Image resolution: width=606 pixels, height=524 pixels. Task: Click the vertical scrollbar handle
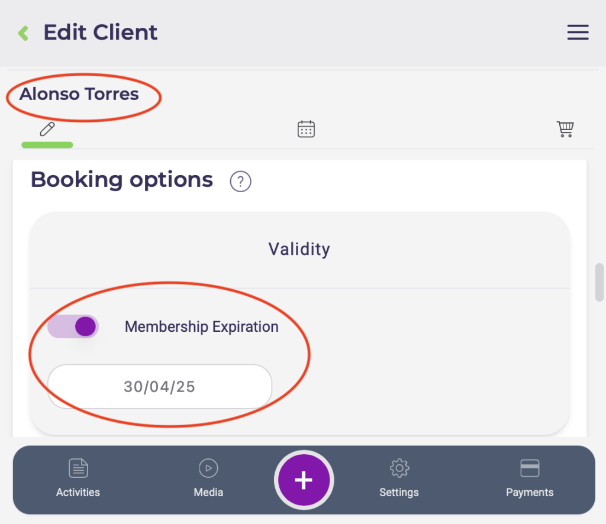click(x=599, y=282)
